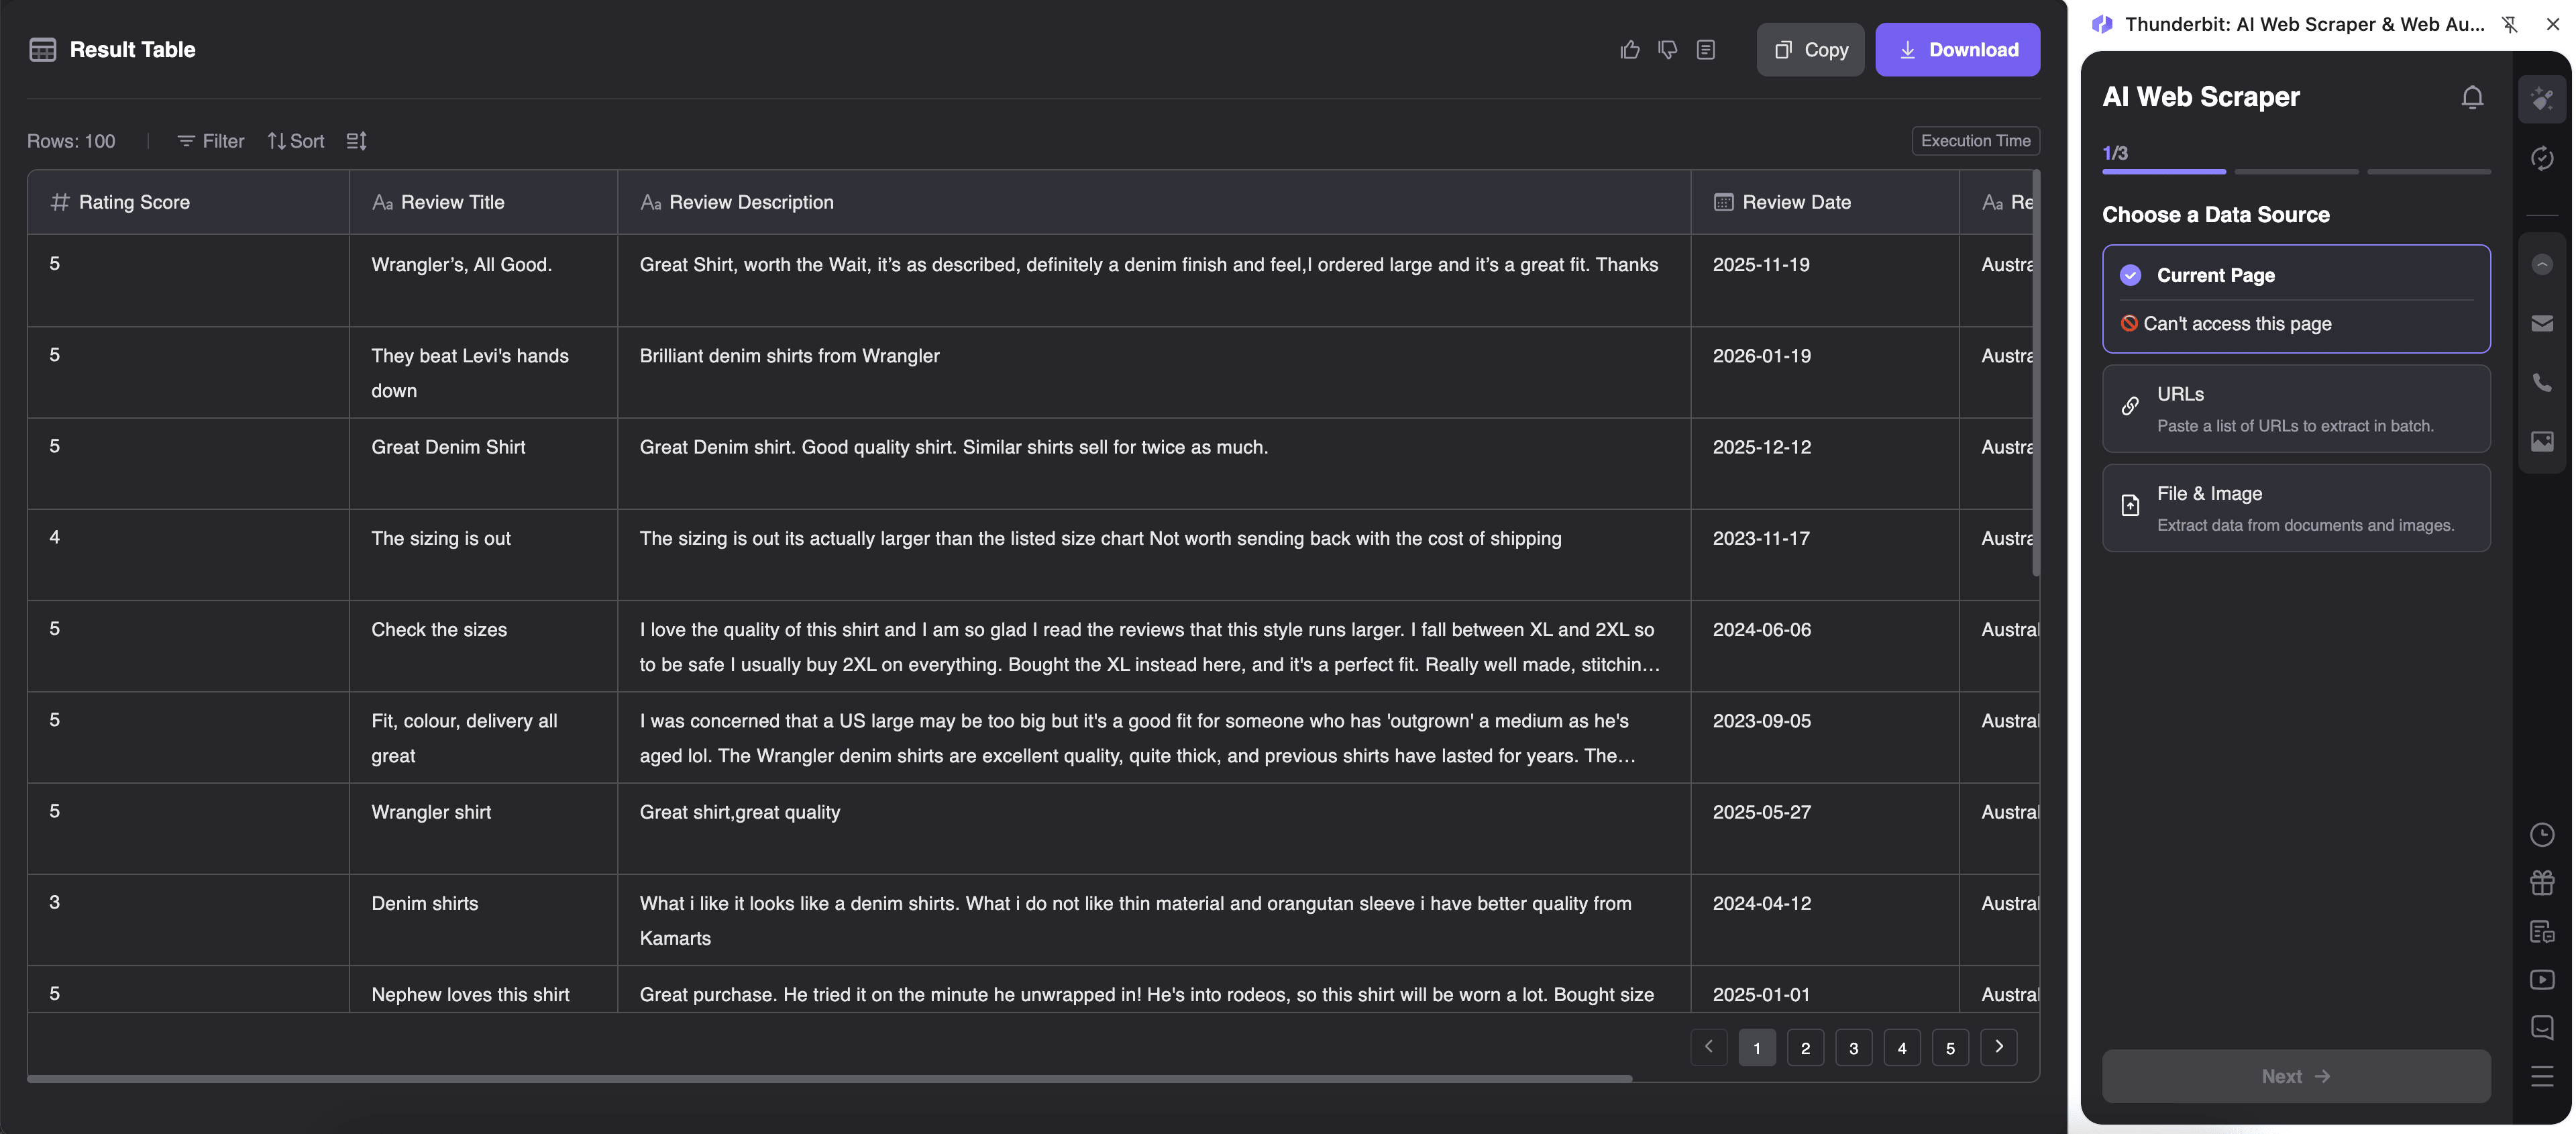The height and width of the screenshot is (1134, 2576).
Task: Select the AI Web Scraper magic wand icon
Action: (2543, 98)
